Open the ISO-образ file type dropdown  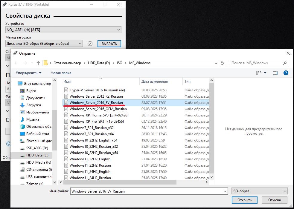pyautogui.click(x=259, y=191)
